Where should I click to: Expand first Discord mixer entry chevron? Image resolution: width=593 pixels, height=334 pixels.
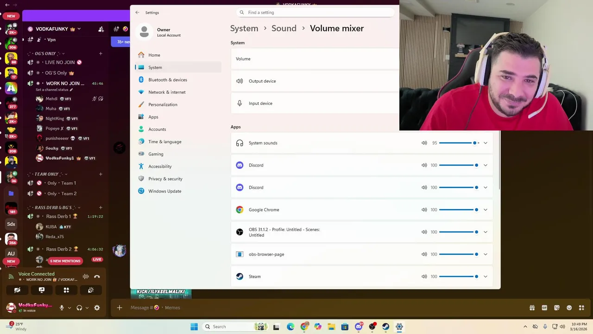(x=485, y=165)
